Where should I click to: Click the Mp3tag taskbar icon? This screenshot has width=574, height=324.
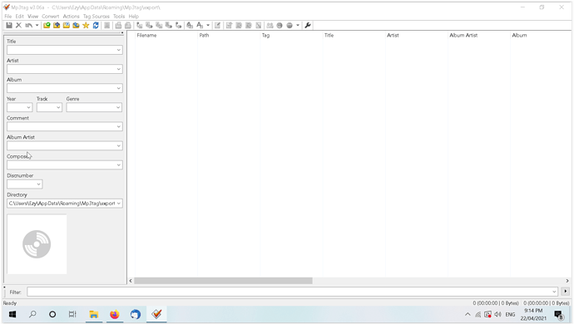click(156, 314)
